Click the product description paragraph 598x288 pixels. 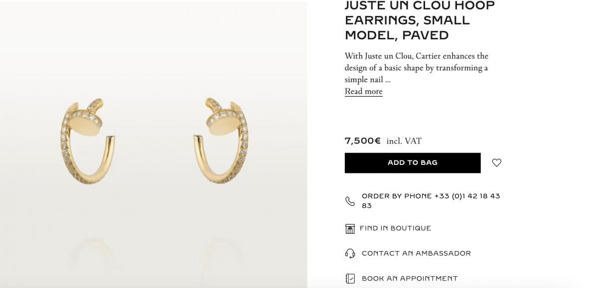[x=416, y=67]
